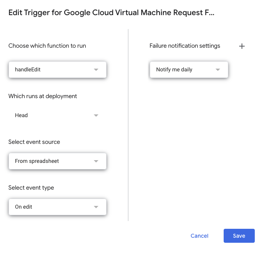Screen dimensions: 261x254
Task: Open the Head deployment dropdown
Action: [58, 115]
